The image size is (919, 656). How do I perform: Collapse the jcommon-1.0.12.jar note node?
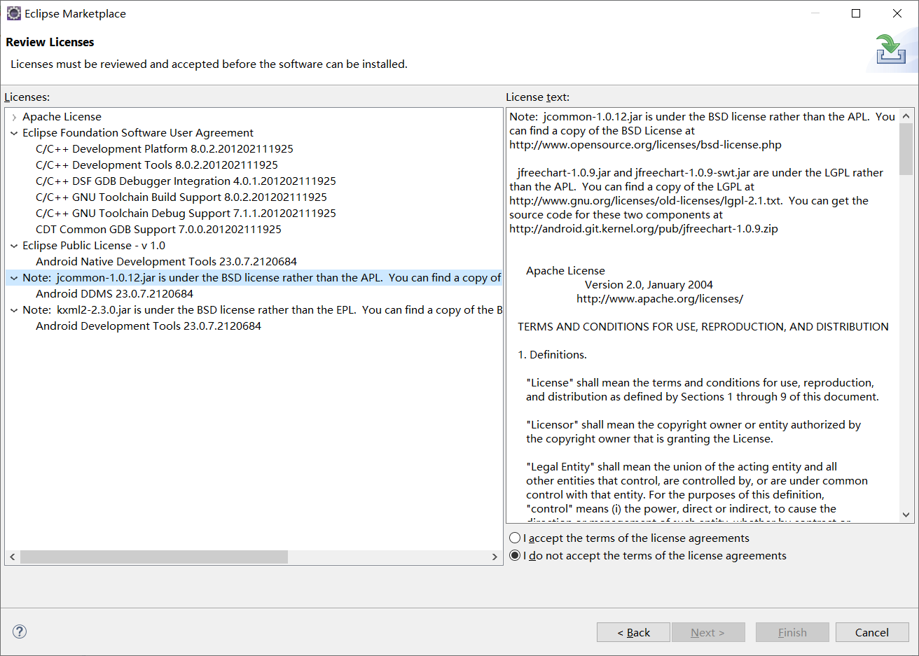tap(14, 278)
